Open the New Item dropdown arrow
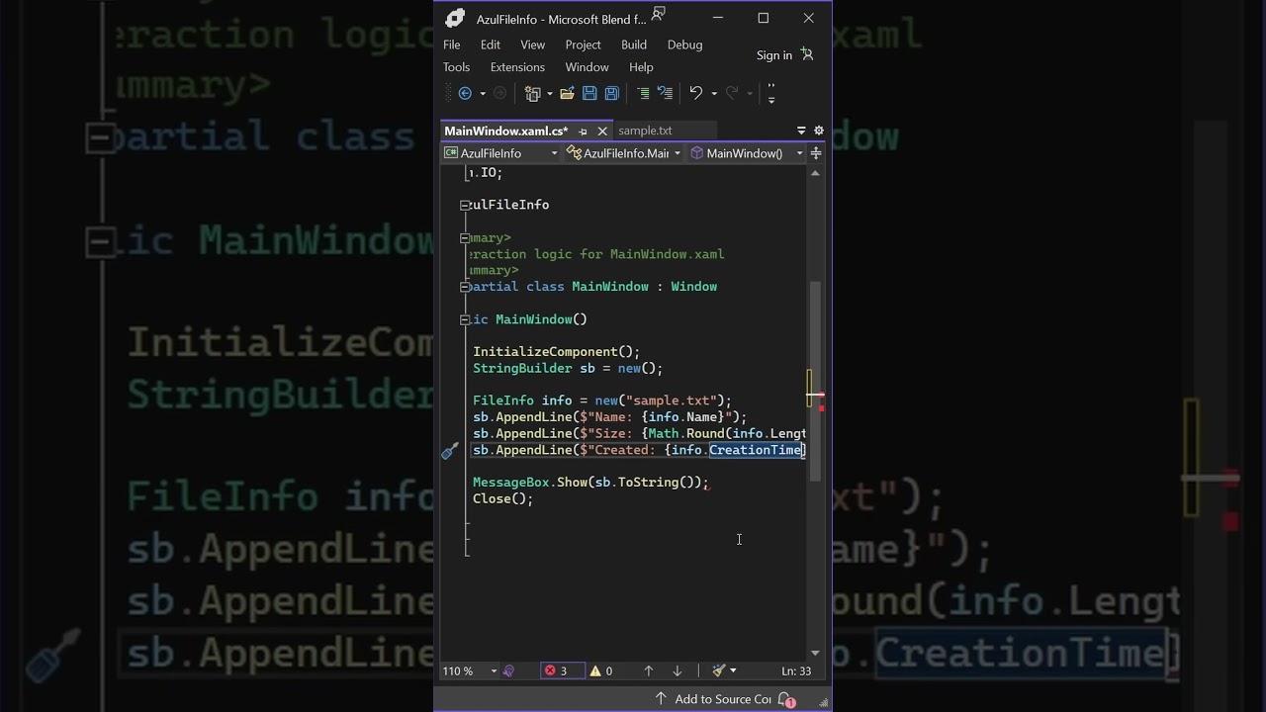 548,94
